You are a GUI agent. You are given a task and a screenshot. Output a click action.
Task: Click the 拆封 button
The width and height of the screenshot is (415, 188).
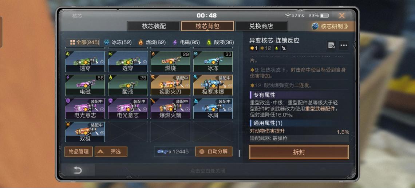(x=299, y=152)
